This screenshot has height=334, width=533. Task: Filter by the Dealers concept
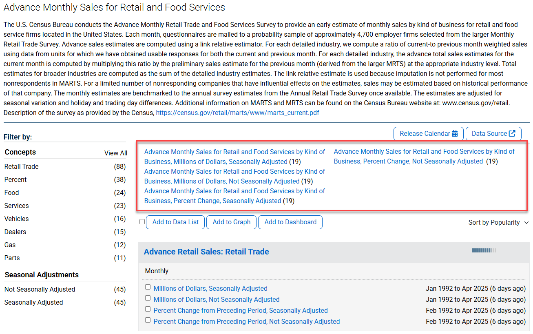pos(15,232)
